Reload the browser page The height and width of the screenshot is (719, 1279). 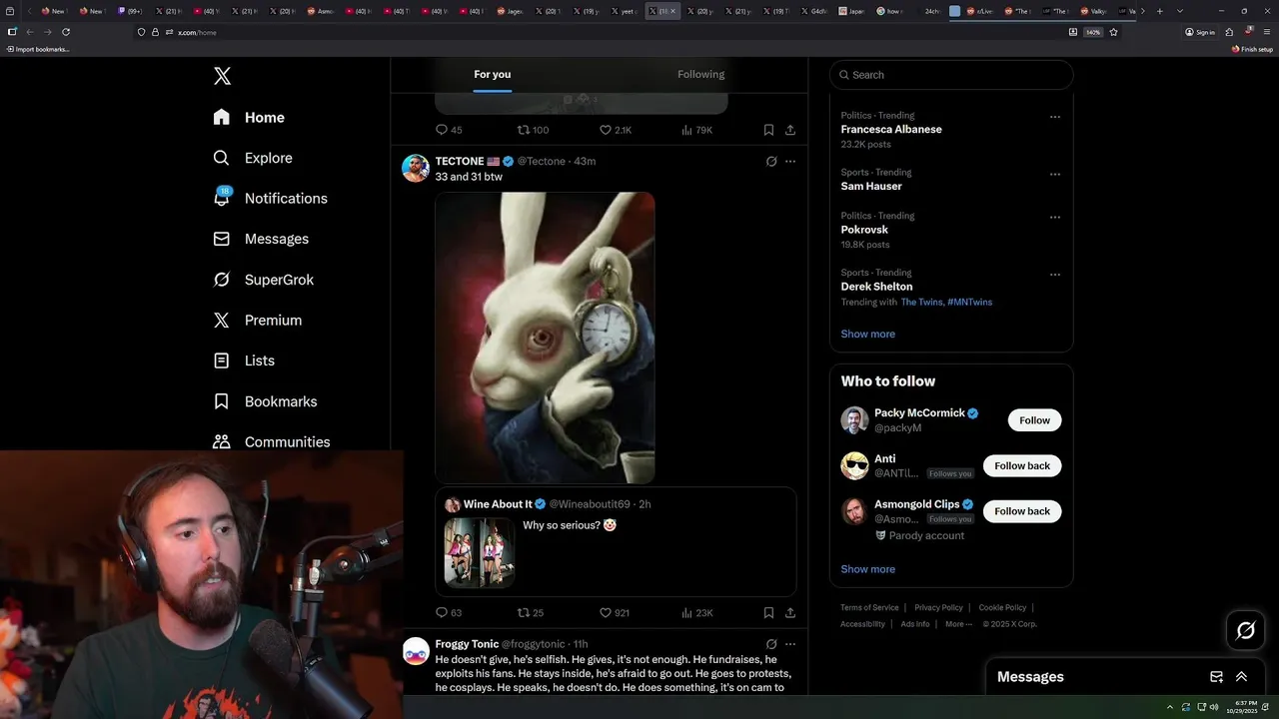(66, 32)
